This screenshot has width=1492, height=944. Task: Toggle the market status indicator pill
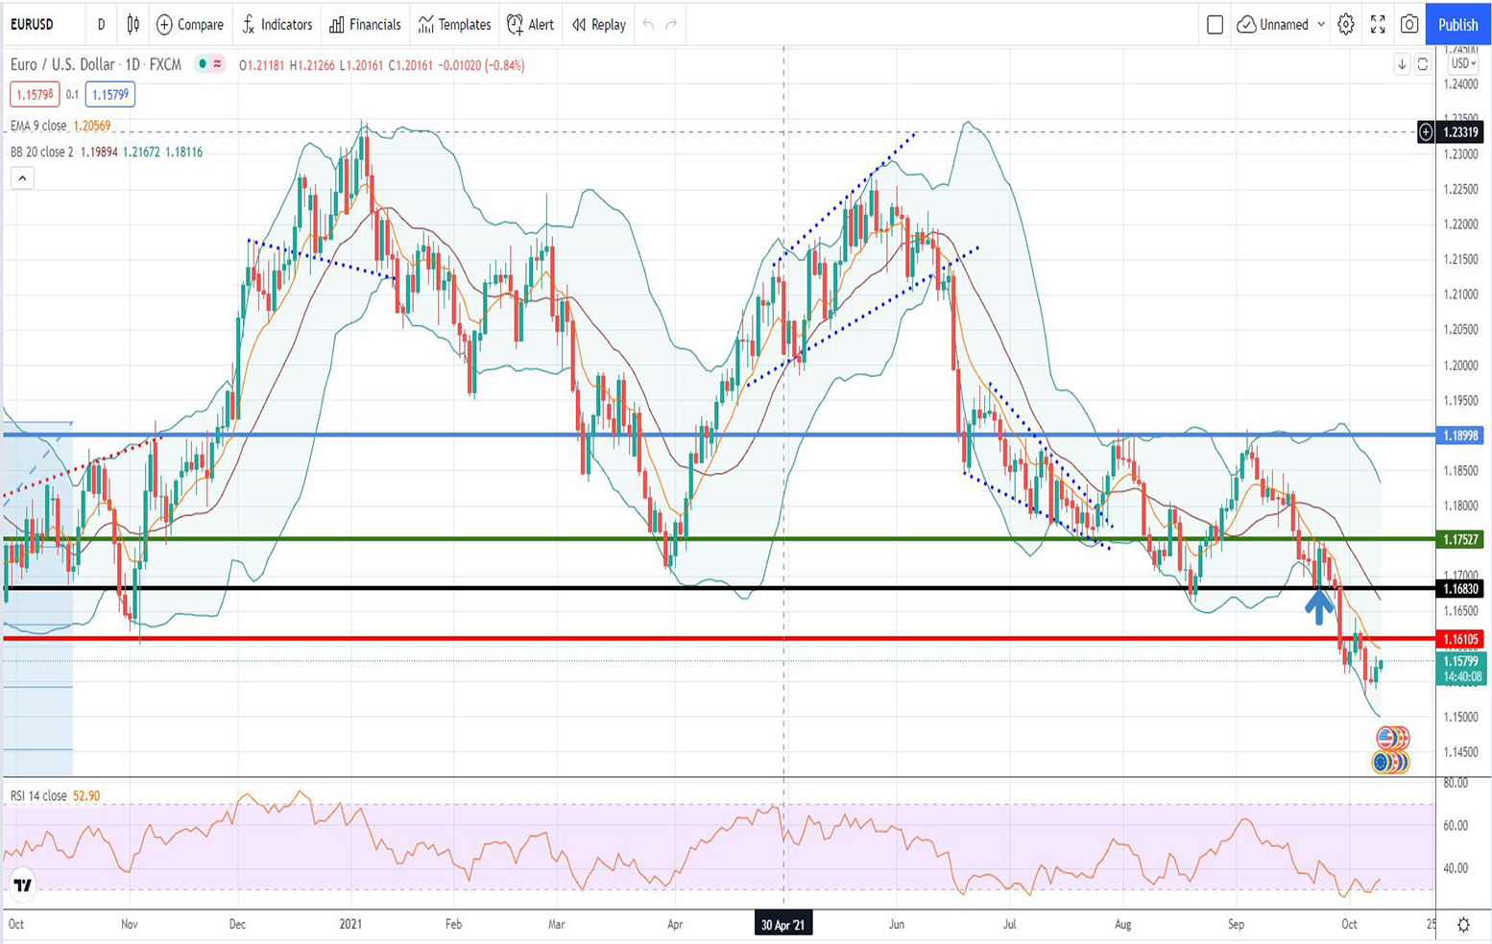209,64
